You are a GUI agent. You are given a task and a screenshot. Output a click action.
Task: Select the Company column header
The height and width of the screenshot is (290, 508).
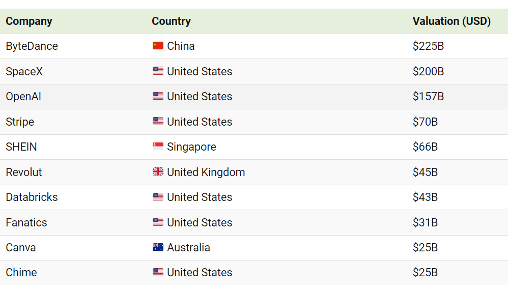tap(29, 21)
